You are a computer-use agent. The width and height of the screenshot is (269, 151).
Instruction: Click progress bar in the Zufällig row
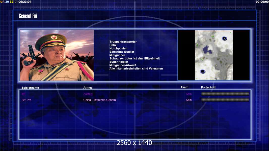(225, 94)
